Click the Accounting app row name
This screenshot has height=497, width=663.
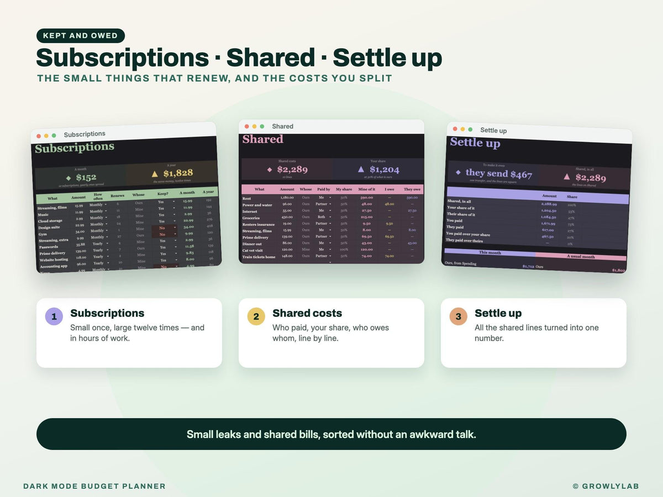click(x=54, y=266)
